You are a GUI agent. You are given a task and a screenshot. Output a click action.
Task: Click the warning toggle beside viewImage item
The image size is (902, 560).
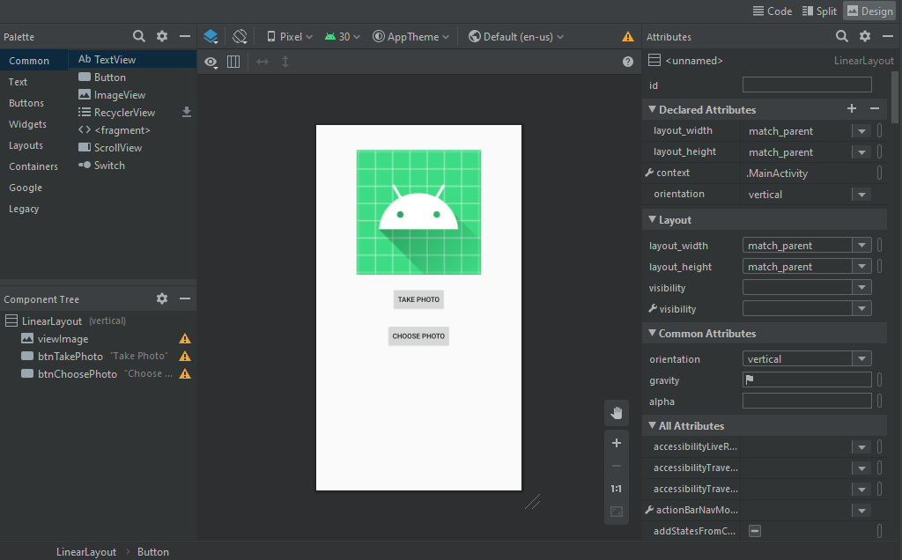point(184,338)
